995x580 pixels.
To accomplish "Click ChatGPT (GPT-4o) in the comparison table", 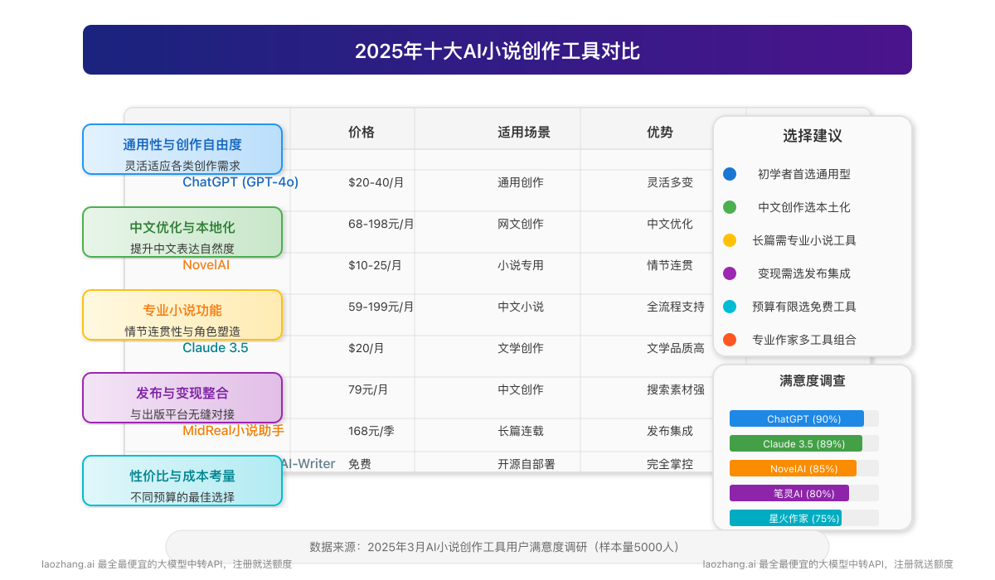I will click(240, 182).
